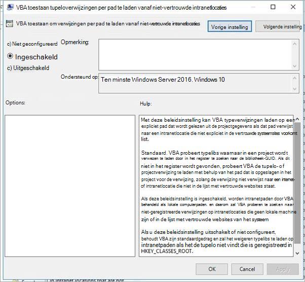Click the text HKEY_CLASSES_ROOT in help
This screenshot has height=282, width=305.
[x=167, y=251]
